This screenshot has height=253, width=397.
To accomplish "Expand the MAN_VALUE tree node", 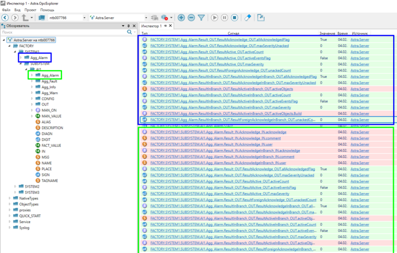I will tap(32, 116).
